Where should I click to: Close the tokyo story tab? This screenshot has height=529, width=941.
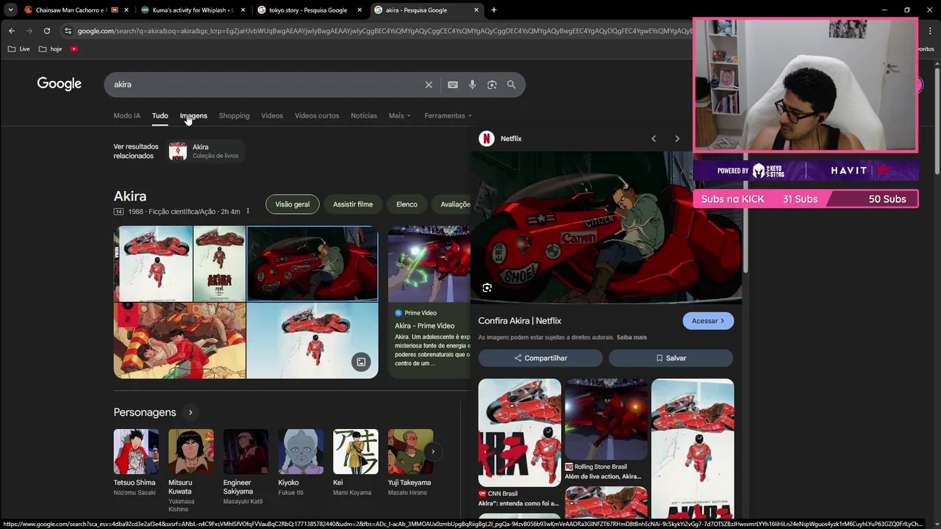pyautogui.click(x=360, y=10)
